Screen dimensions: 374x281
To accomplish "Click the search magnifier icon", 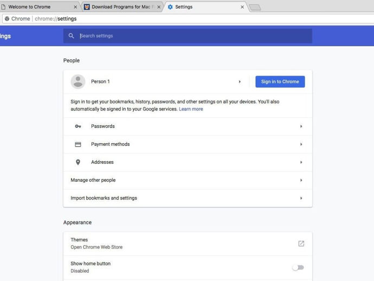I will (x=71, y=36).
